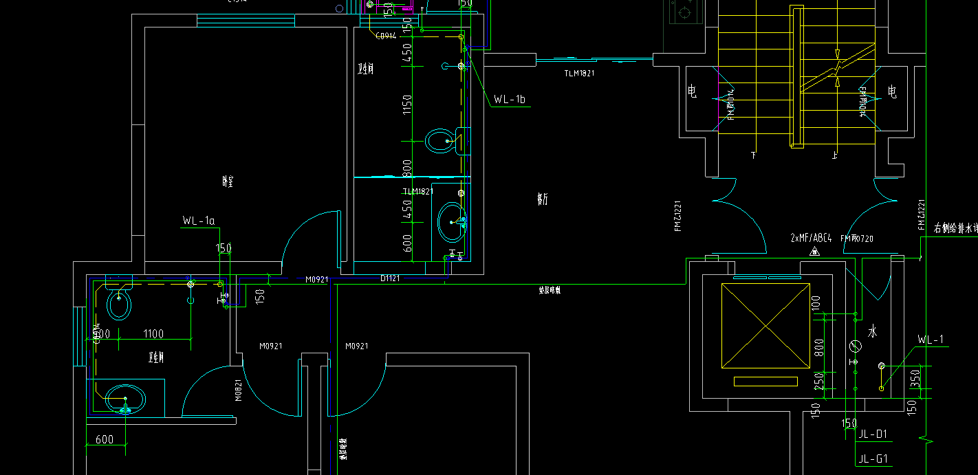Pick the yellow riser circle on the WL-1 leader

click(x=881, y=389)
